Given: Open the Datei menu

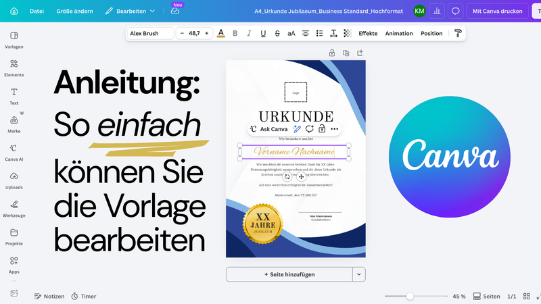Looking at the screenshot, I should pyautogui.click(x=37, y=11).
